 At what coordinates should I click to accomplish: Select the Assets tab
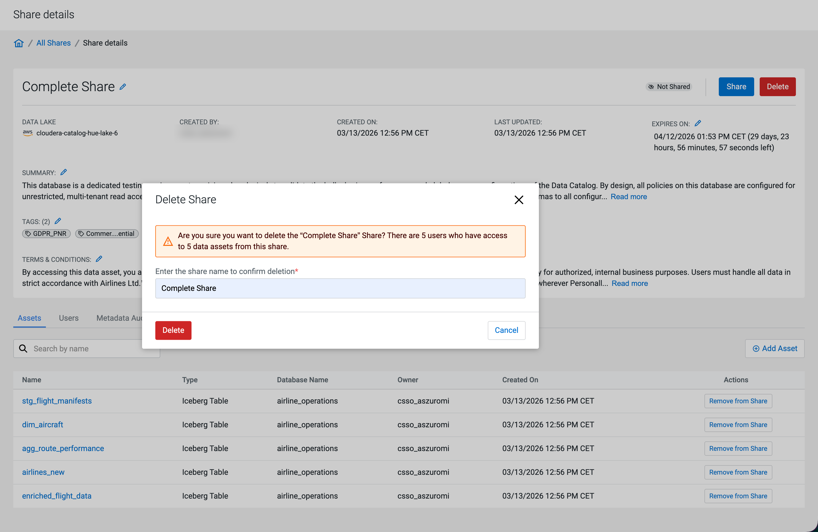coord(29,318)
